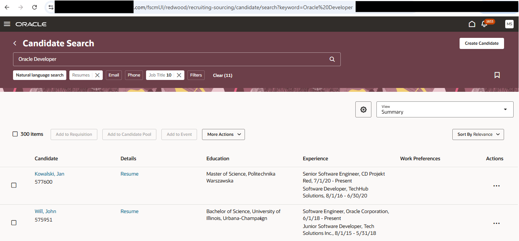The height and width of the screenshot is (241, 519).
Task: Click the Oracle logo
Action: (31, 24)
